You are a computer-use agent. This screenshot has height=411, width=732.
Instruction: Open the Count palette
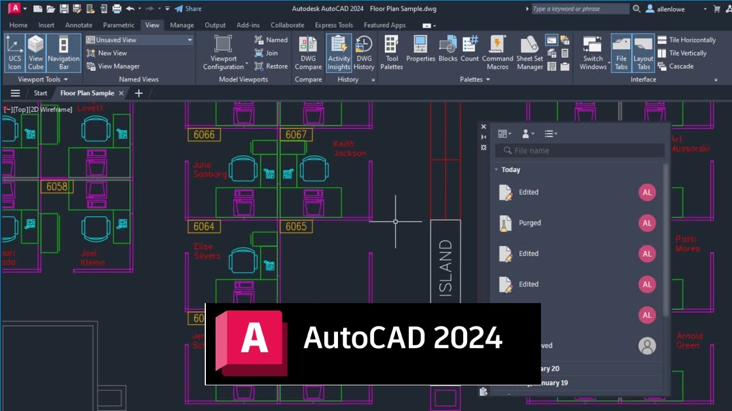pyautogui.click(x=470, y=49)
